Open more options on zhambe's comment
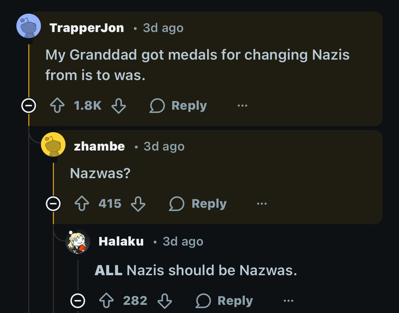This screenshot has width=399, height=313. click(262, 204)
